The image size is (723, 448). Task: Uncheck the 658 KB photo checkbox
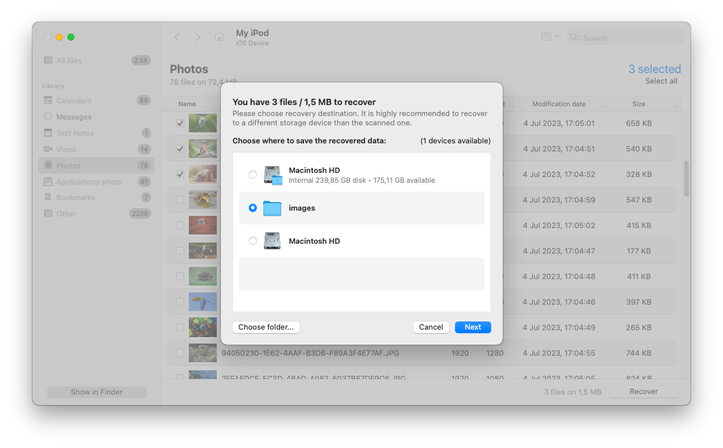pyautogui.click(x=180, y=123)
